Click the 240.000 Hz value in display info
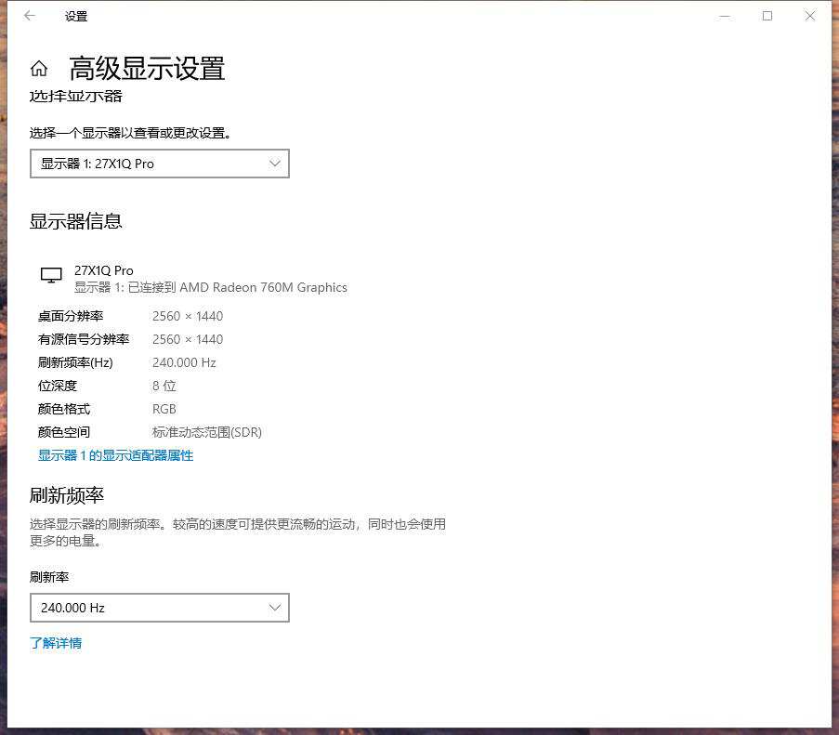The height and width of the screenshot is (735, 839). [184, 362]
